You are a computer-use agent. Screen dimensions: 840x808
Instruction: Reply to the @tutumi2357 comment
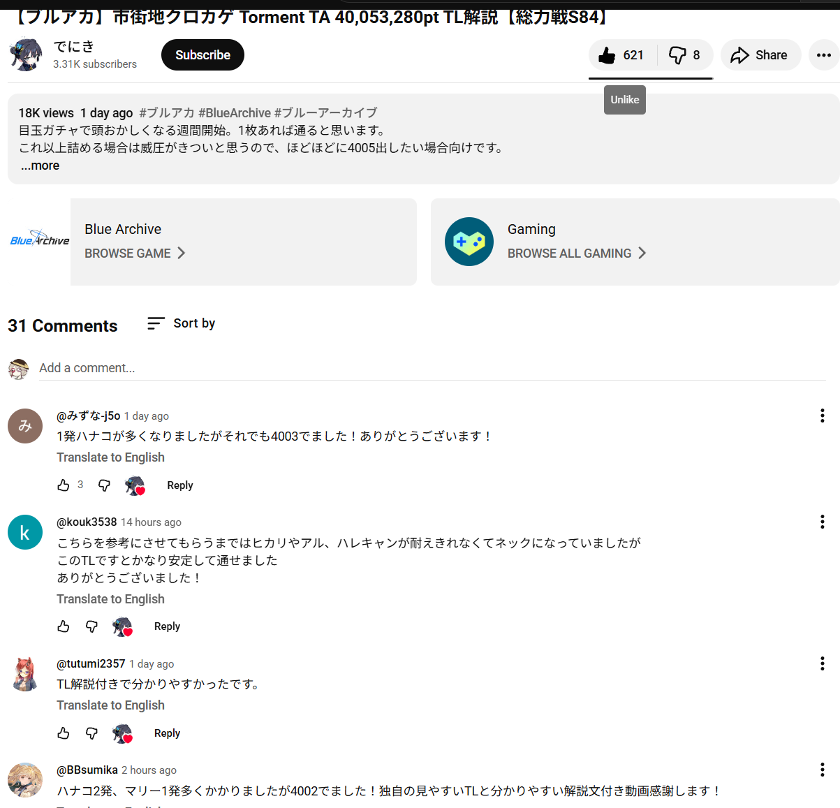167,733
